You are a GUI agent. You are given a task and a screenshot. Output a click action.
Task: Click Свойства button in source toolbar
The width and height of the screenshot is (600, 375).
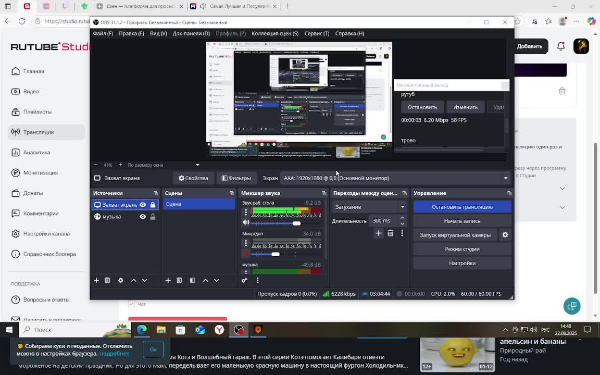(193, 178)
